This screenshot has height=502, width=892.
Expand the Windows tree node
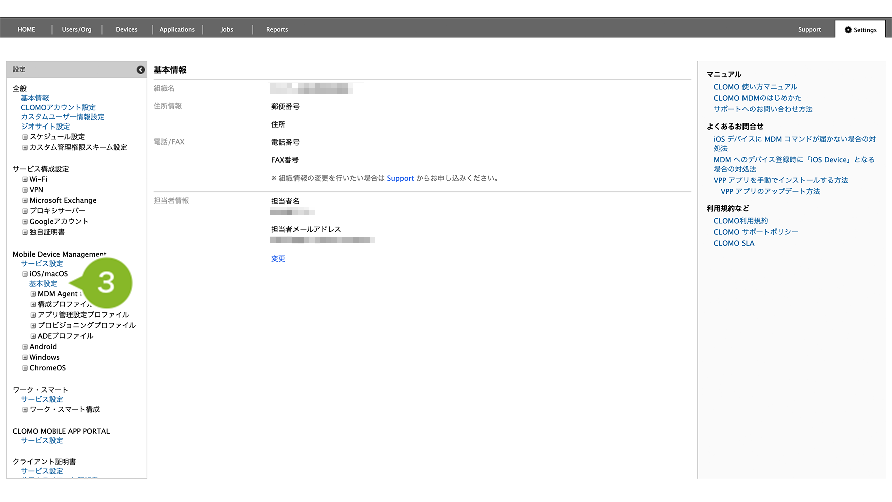tap(25, 358)
